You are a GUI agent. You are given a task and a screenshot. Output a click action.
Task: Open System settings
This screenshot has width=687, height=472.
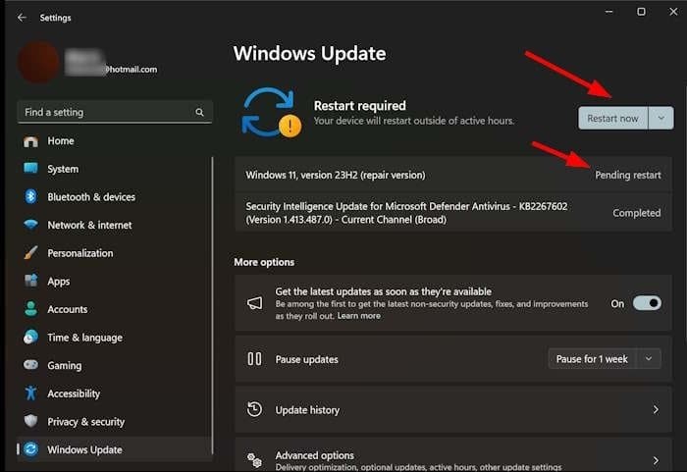[115, 169]
